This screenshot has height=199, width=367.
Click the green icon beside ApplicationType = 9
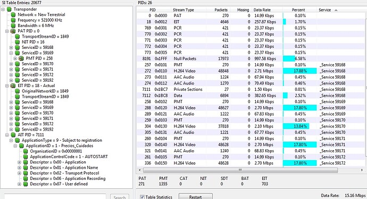18,141
